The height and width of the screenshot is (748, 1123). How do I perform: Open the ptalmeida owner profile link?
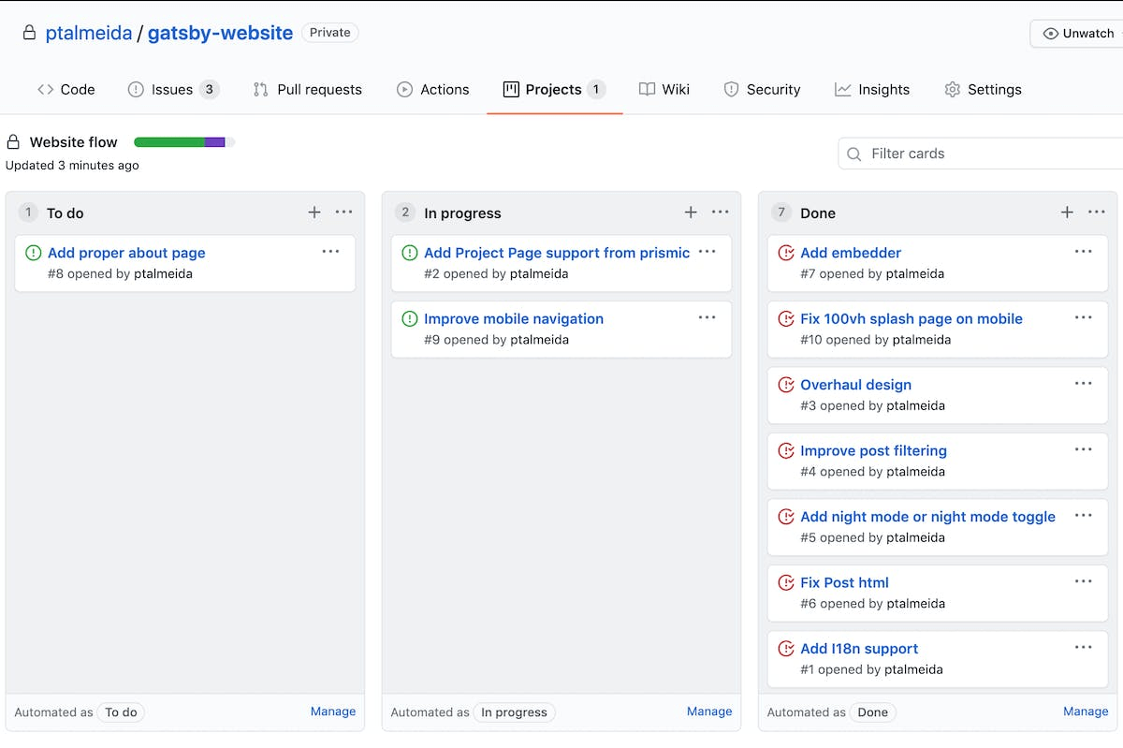89,33
